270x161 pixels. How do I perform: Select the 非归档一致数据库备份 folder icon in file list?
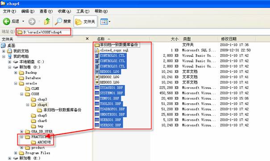97,45
